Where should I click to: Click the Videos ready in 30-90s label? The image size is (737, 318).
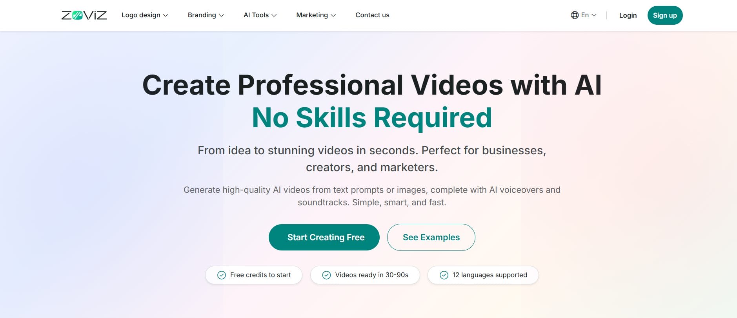(x=372, y=275)
